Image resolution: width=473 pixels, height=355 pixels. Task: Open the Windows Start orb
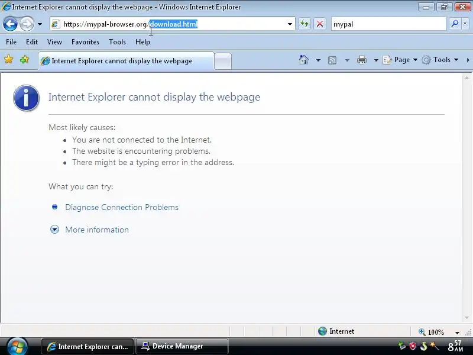17,346
